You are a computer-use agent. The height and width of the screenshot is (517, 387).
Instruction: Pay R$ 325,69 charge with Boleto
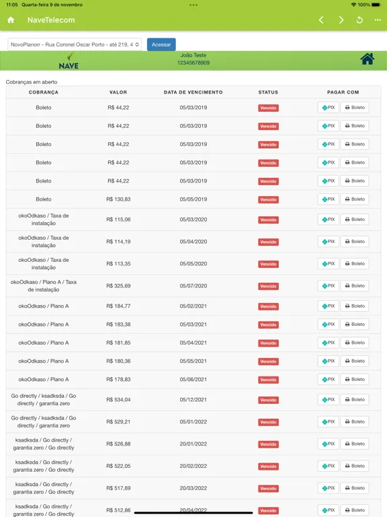pos(355,285)
